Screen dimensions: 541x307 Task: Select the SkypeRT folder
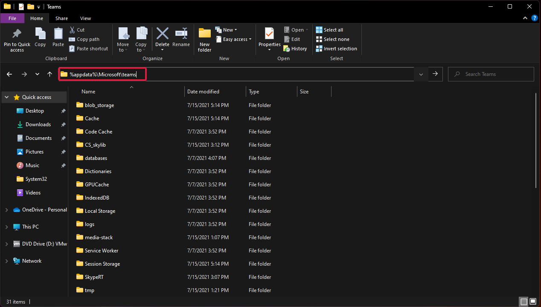pos(94,277)
